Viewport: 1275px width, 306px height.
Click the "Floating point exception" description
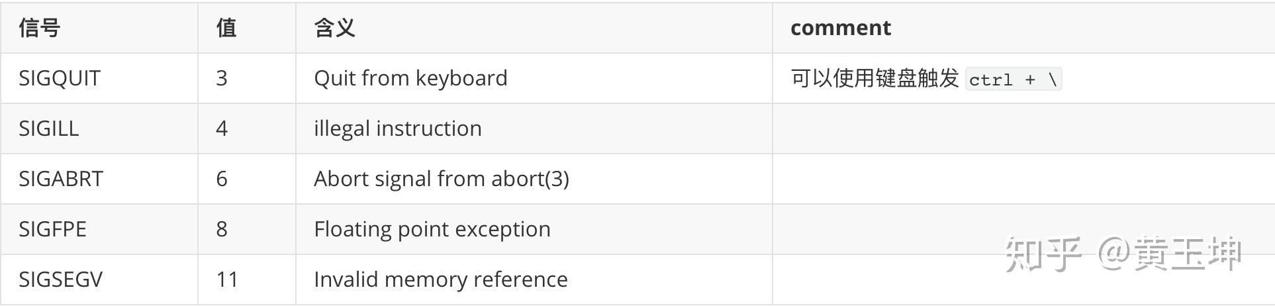tap(432, 229)
